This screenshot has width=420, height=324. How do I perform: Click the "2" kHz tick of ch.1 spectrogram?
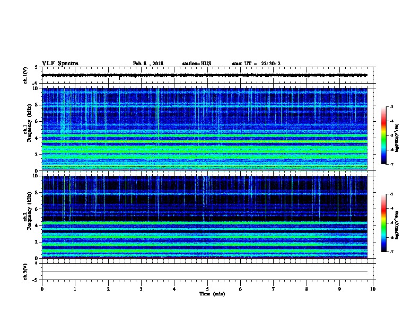(37, 155)
